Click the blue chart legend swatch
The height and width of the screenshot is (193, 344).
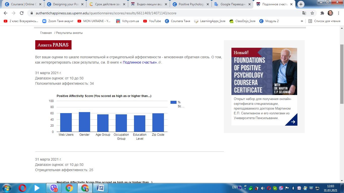(x=173, y=102)
